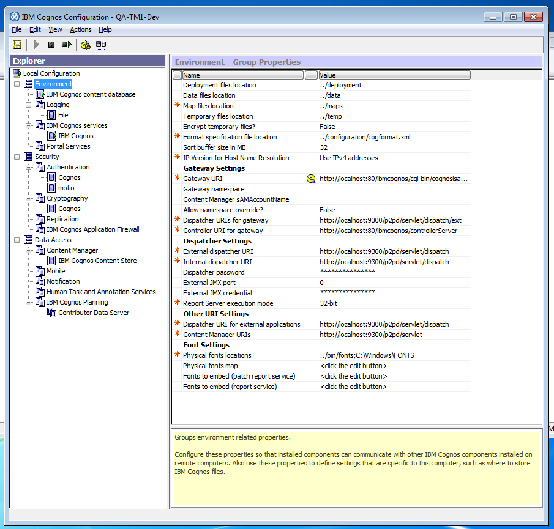Click the Restart service toolbar icon

(67, 45)
